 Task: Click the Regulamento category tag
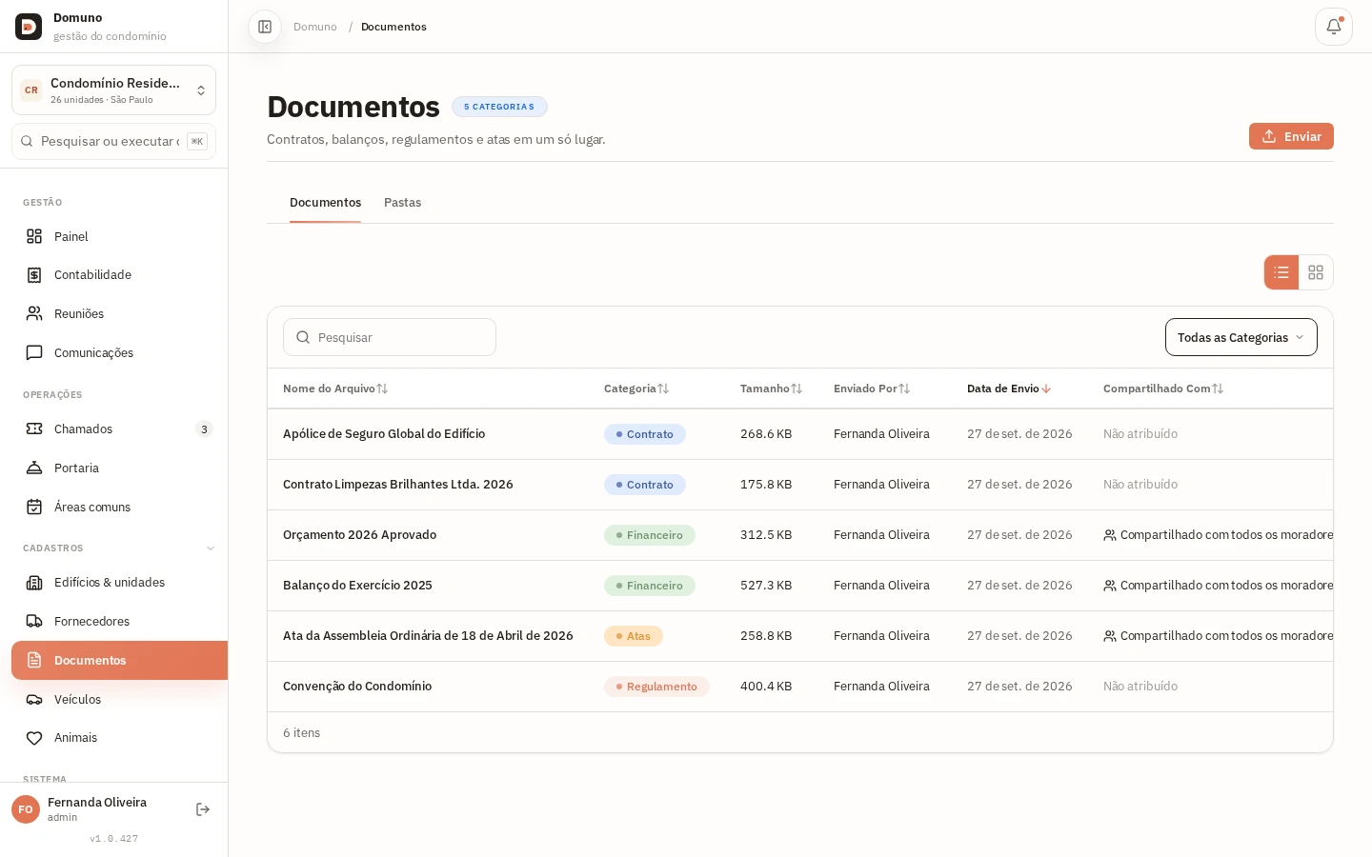[x=656, y=687]
